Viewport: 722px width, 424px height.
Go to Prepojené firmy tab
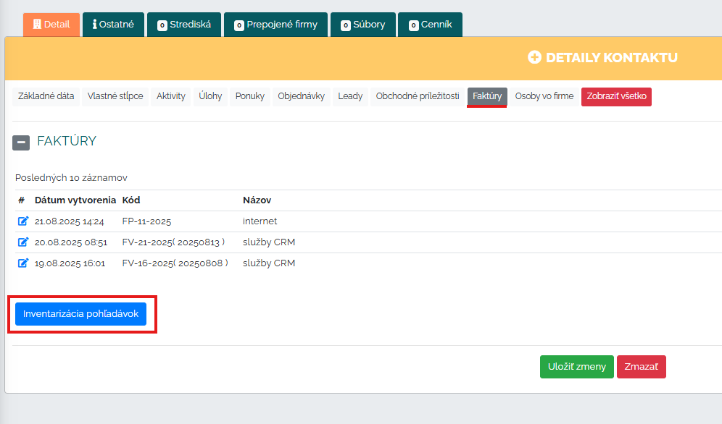click(275, 25)
